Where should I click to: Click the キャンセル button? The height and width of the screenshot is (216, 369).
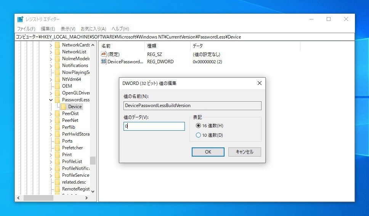point(244,152)
